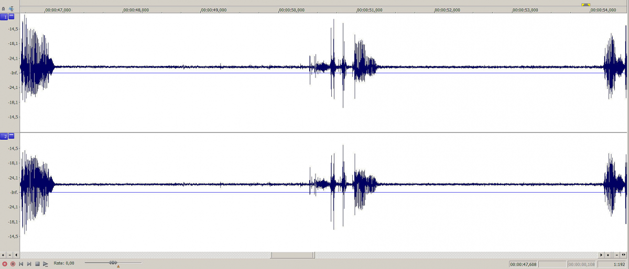Click the yellow marker on the ruler
The width and height of the screenshot is (629, 269).
[585, 5]
